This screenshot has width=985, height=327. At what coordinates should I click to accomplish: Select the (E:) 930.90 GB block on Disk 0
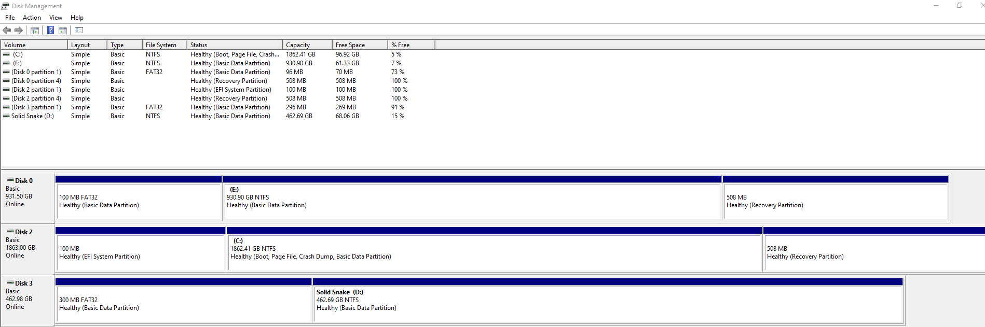click(472, 198)
